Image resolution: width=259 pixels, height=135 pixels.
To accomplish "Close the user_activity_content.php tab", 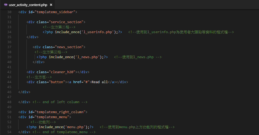I will point(51,5).
